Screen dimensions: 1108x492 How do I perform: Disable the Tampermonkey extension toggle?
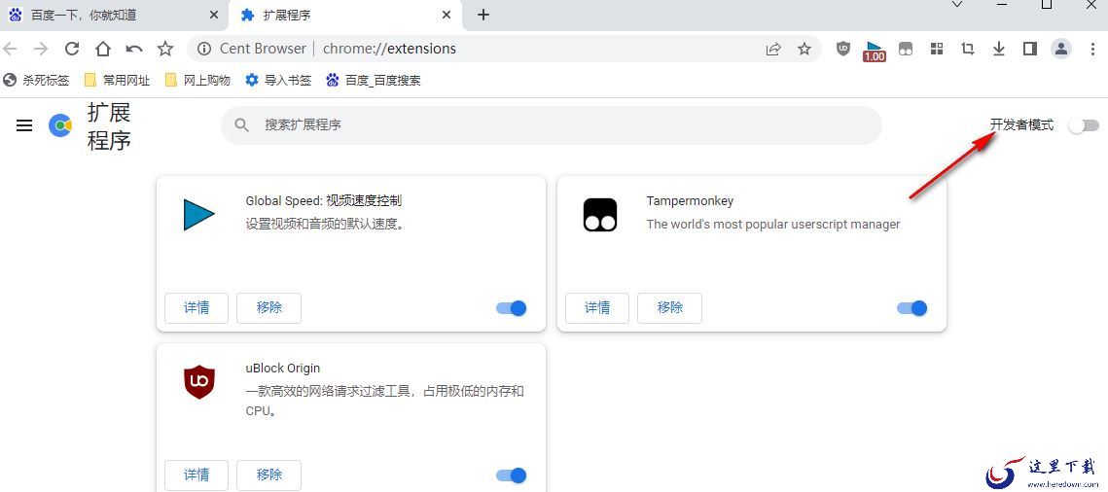(x=912, y=308)
